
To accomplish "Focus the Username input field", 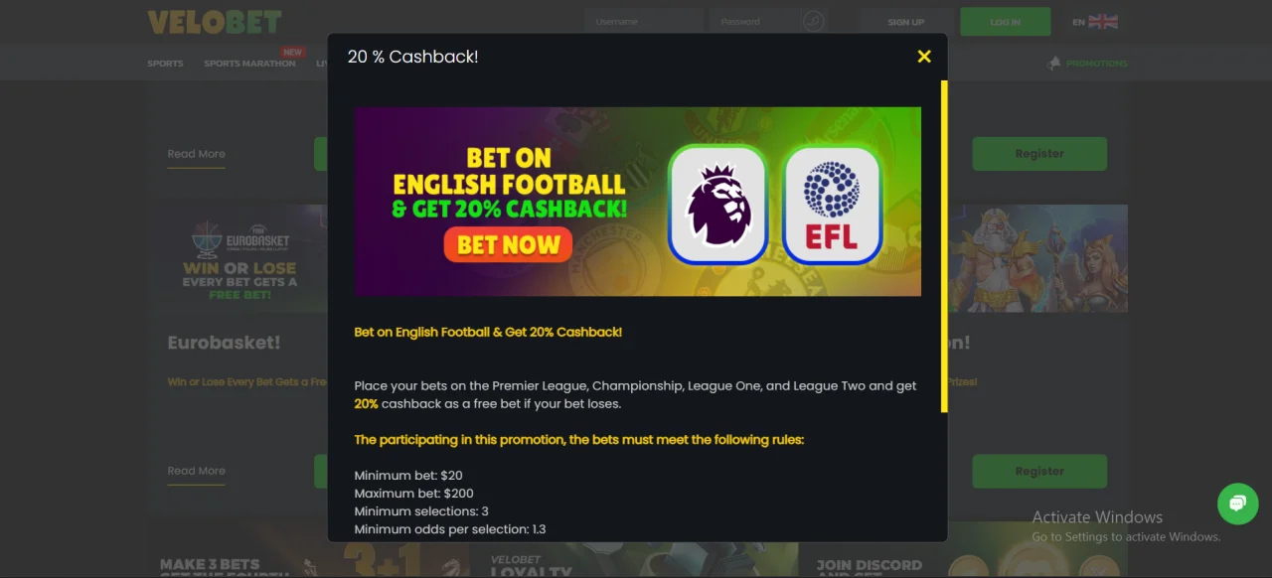I will click(643, 22).
